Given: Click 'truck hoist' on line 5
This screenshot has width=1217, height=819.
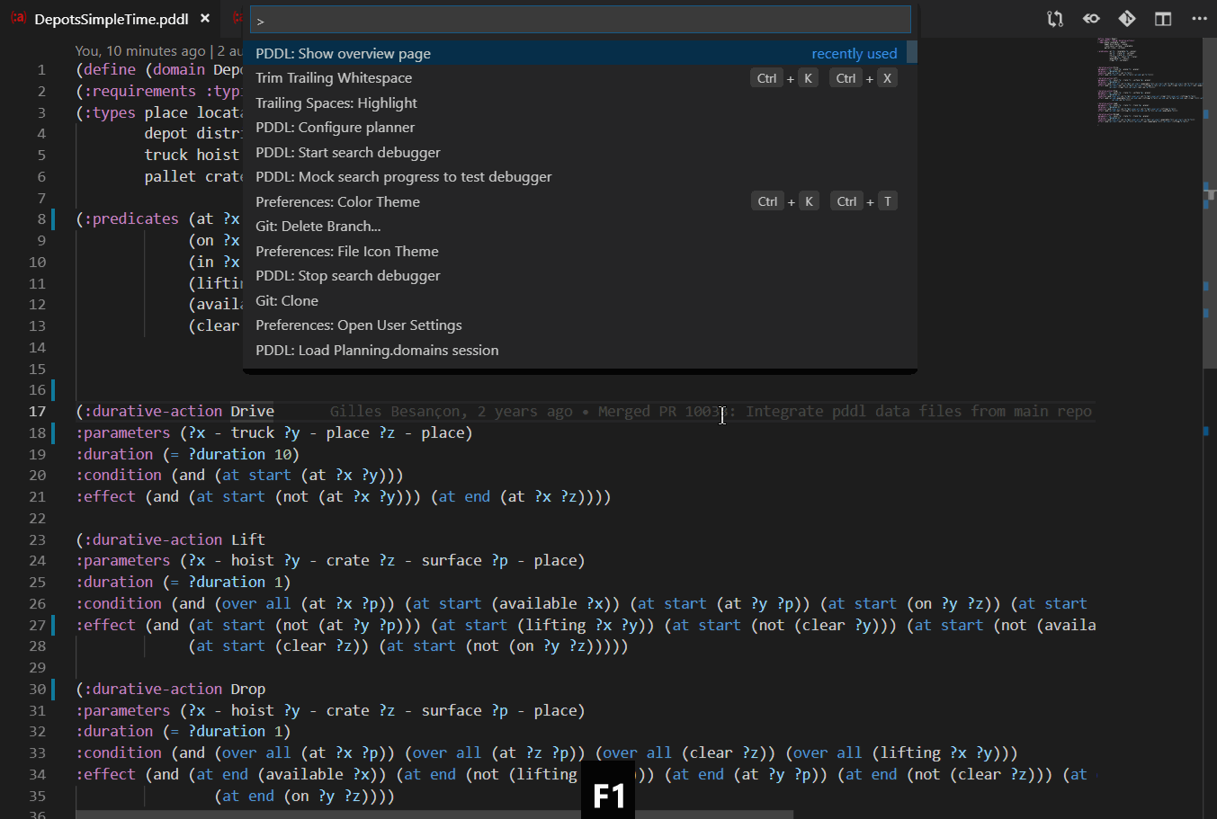Looking at the screenshot, I should 192,155.
